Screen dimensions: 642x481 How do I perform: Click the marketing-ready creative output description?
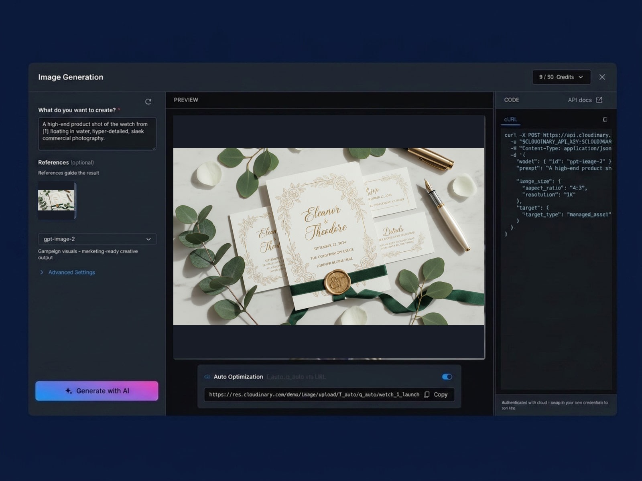pos(88,254)
